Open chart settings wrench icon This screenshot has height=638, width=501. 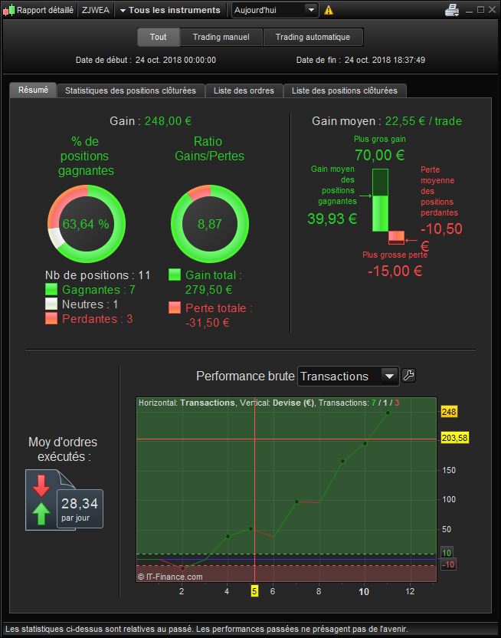[408, 375]
